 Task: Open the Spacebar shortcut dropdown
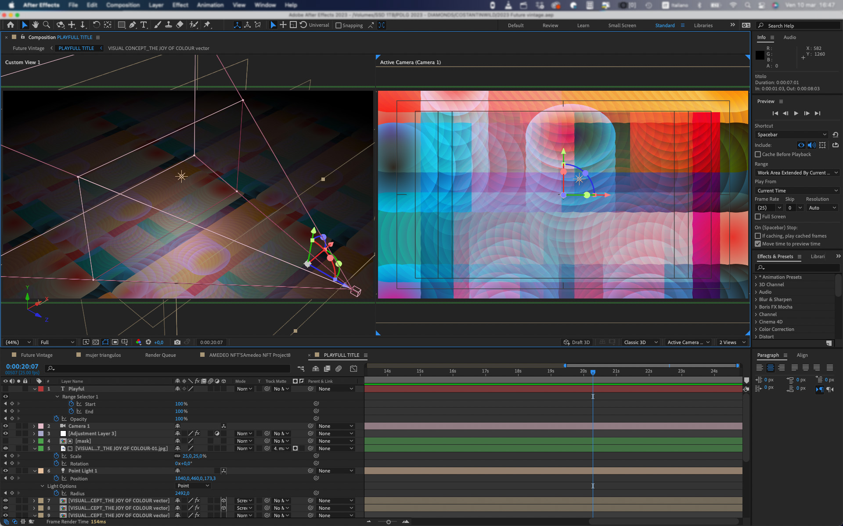792,135
